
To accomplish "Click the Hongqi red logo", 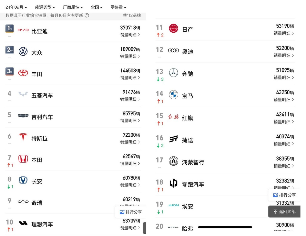I will (174, 117).
